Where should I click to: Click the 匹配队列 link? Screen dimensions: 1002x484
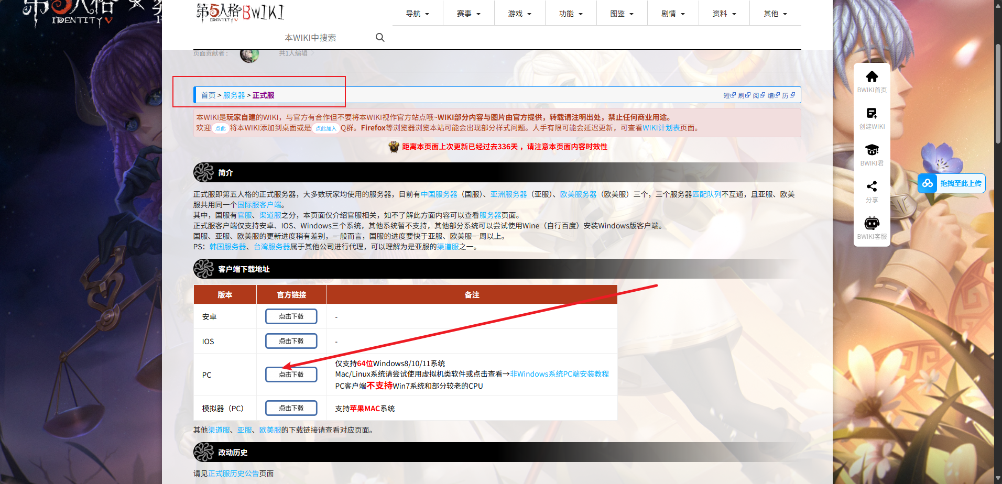[706, 194]
